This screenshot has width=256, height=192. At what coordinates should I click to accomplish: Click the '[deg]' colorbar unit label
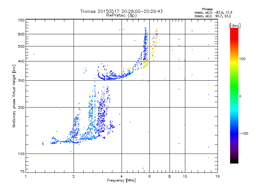point(235,26)
